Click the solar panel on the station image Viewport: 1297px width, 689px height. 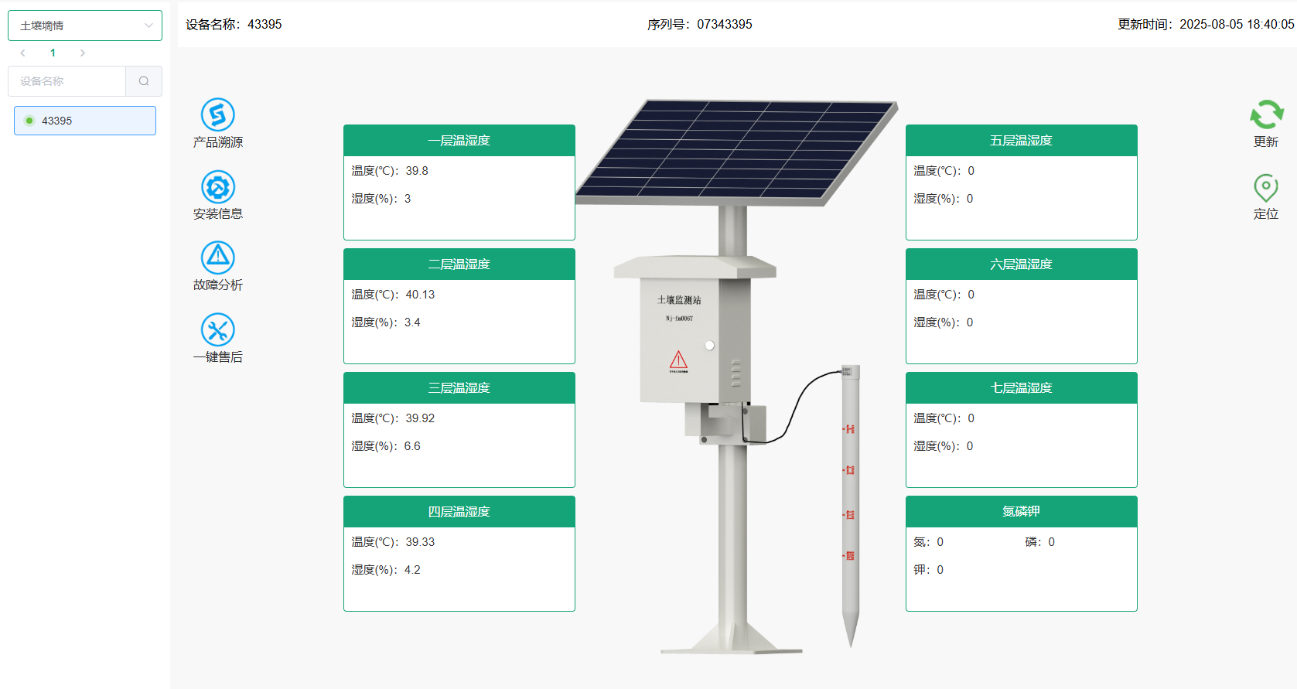tap(735, 151)
